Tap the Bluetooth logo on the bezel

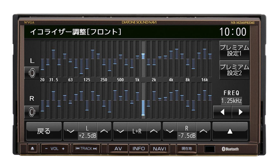point(230,149)
